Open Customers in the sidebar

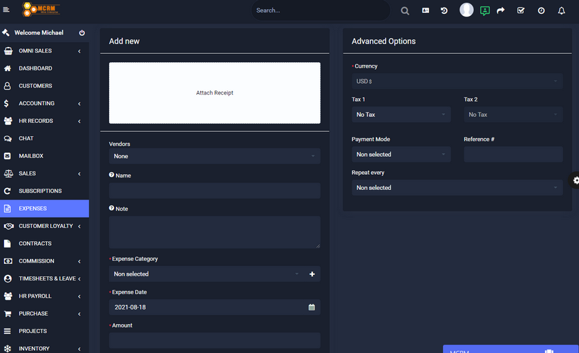35,86
